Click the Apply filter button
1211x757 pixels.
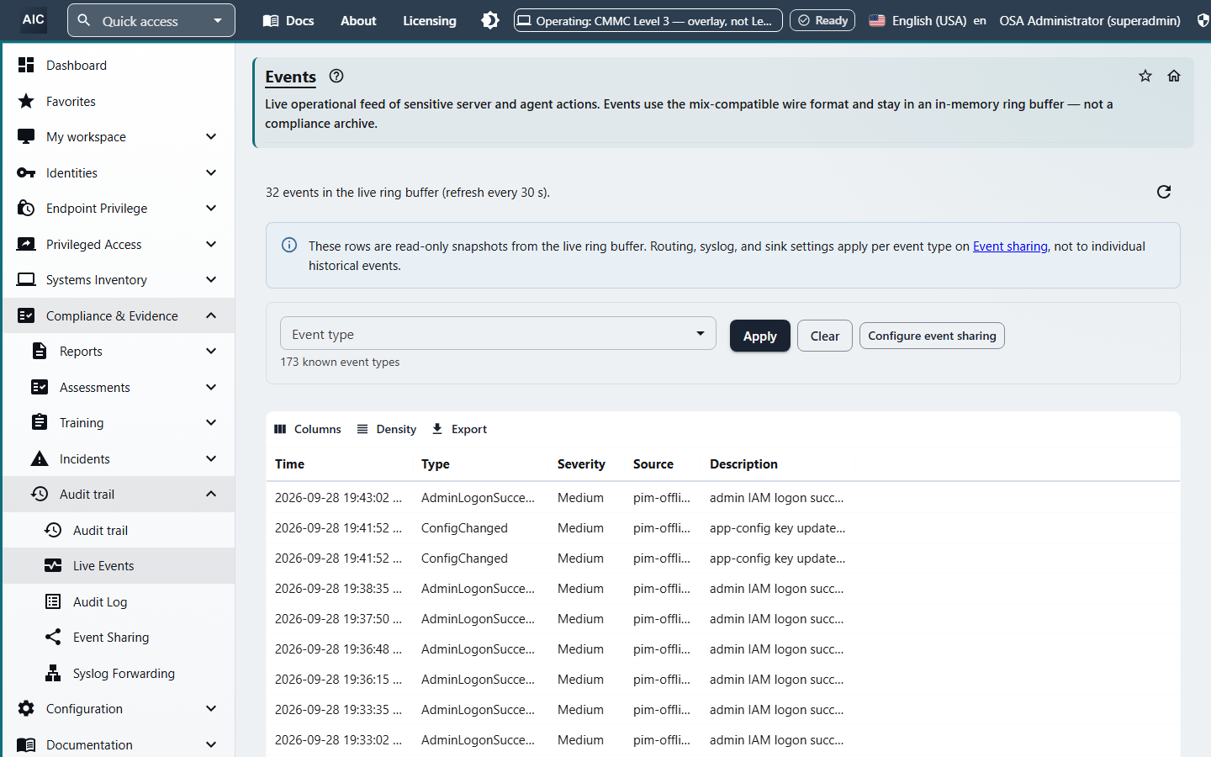click(760, 336)
